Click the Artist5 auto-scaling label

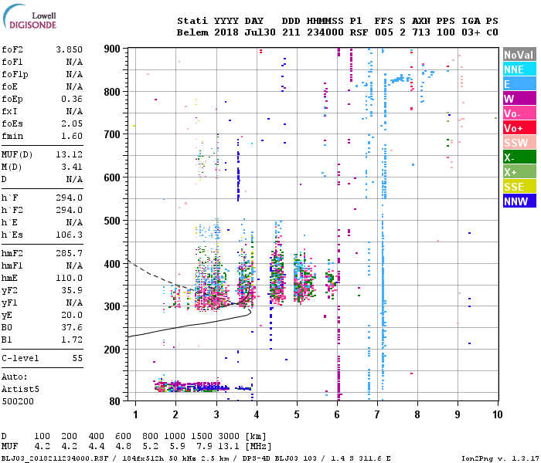[20, 389]
